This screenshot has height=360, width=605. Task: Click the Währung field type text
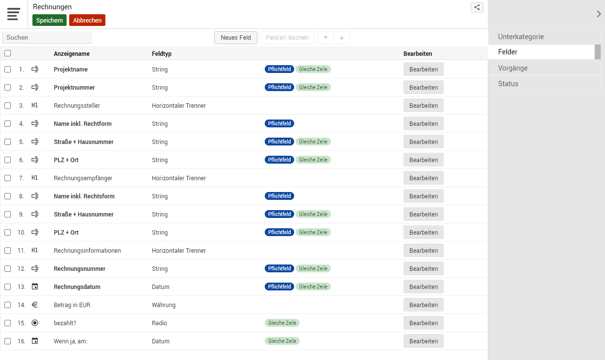pos(164,305)
